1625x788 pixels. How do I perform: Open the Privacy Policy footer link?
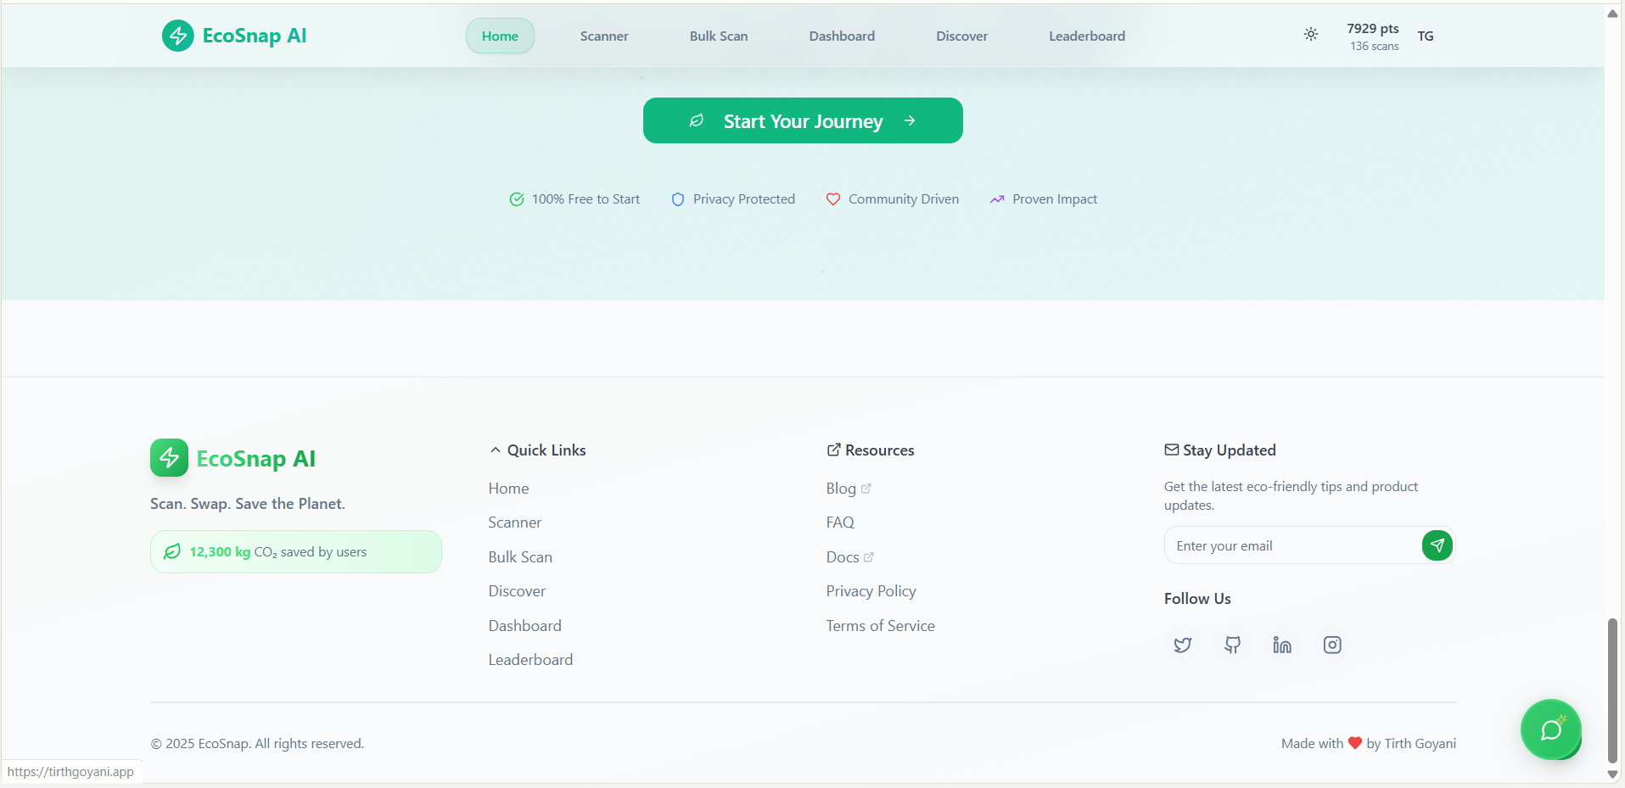click(871, 591)
